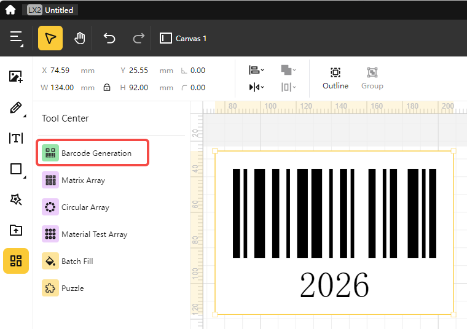Open the Untitled project tab
The width and height of the screenshot is (467, 329).
[x=50, y=10]
